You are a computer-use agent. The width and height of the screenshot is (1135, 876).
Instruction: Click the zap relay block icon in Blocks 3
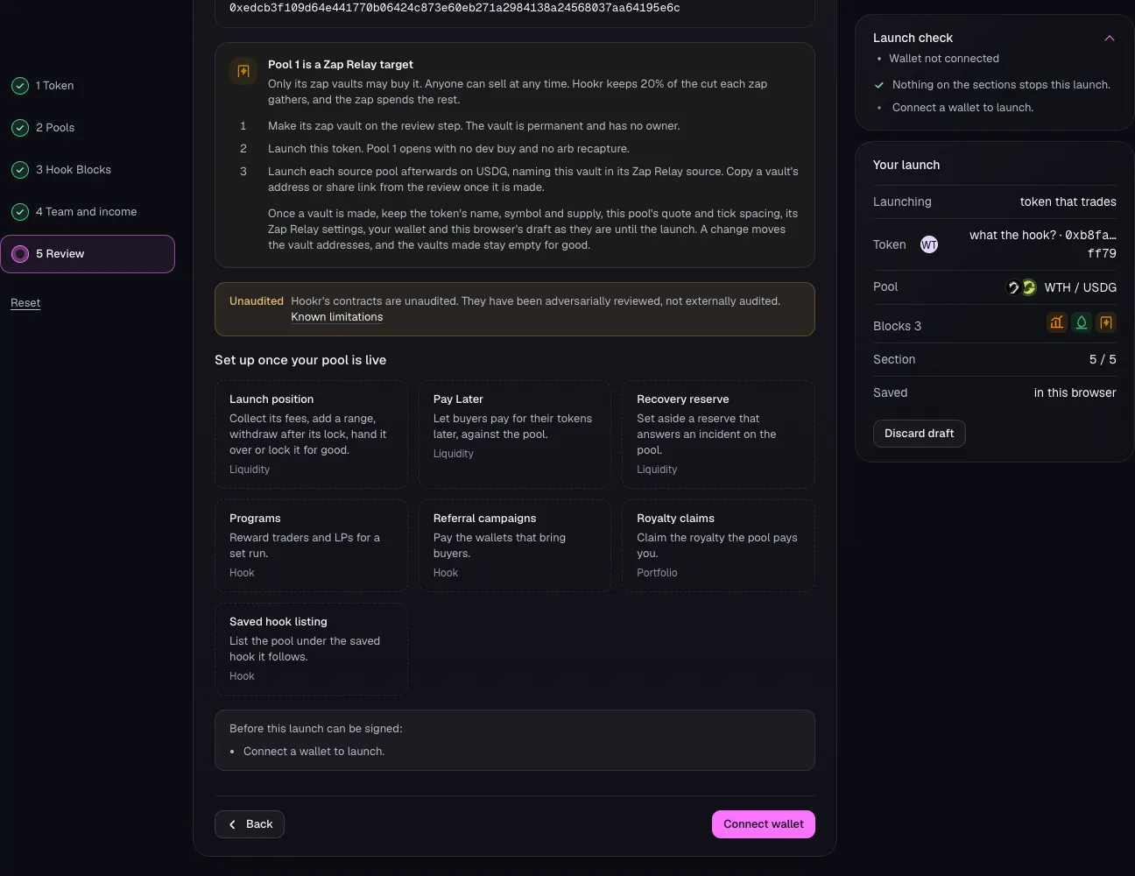coord(1106,322)
